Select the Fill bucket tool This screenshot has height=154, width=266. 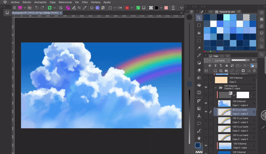click(199, 85)
